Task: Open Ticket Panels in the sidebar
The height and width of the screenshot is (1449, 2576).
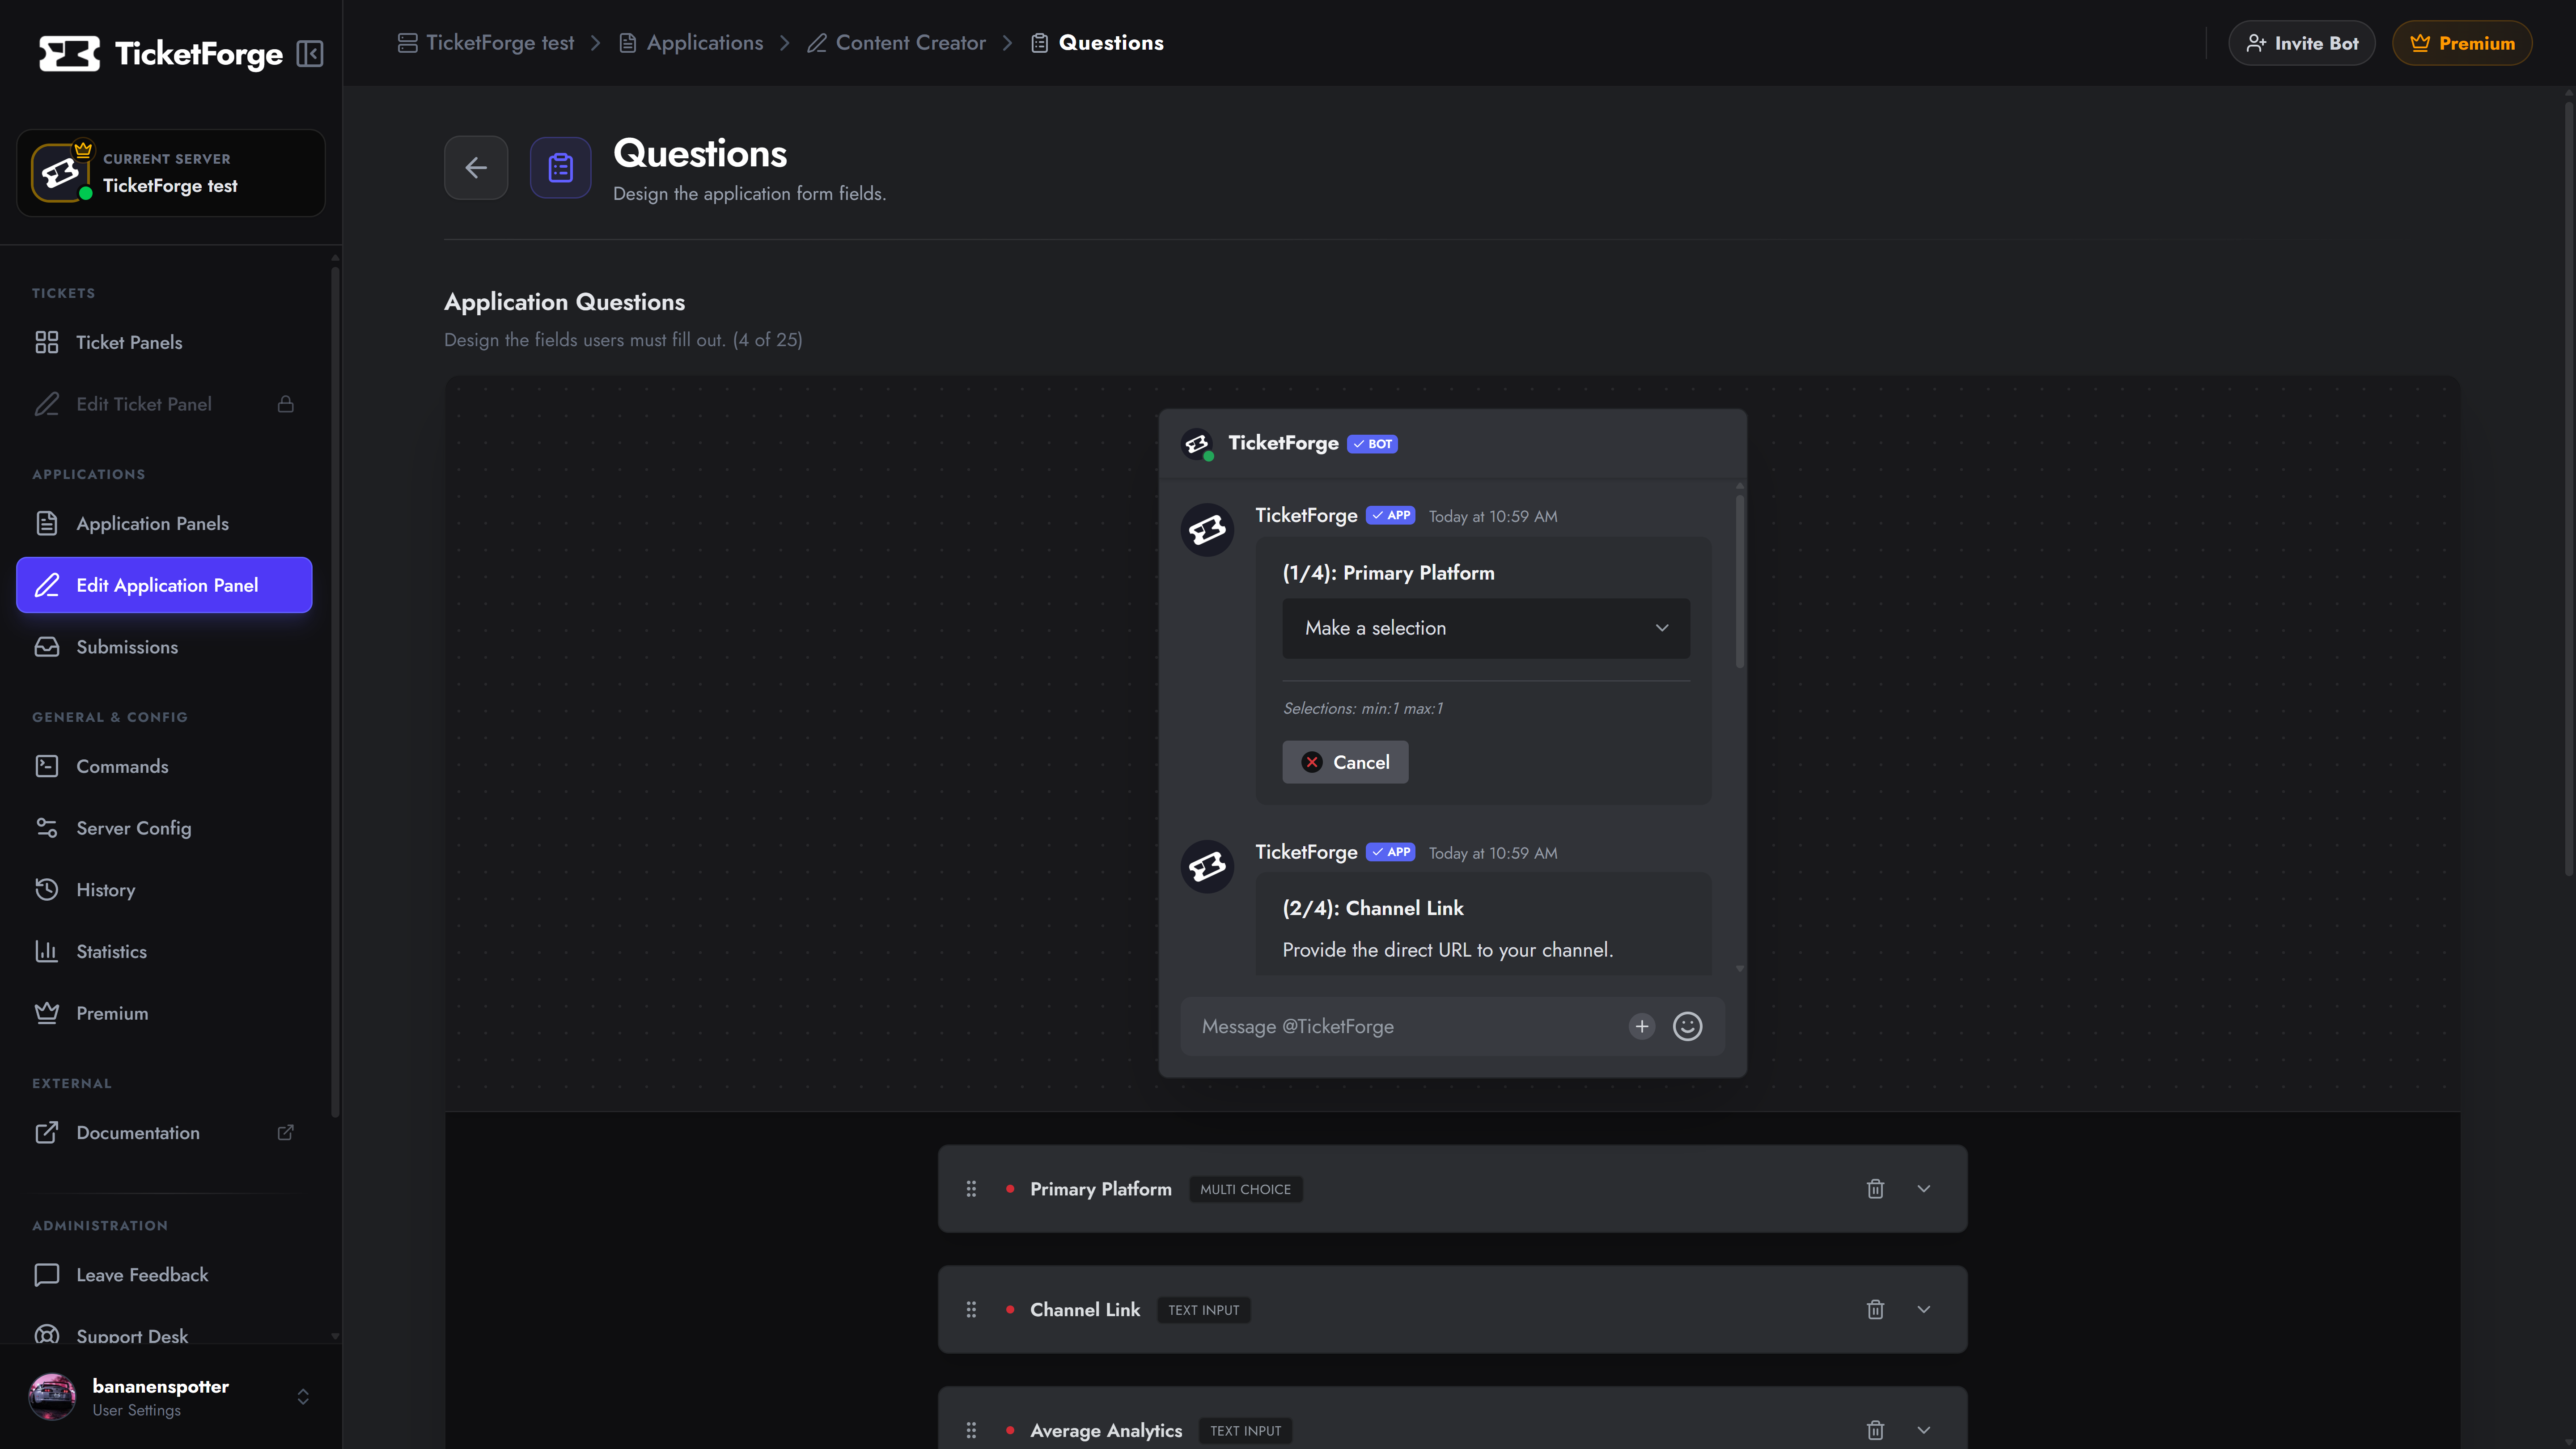Action: pos(164,342)
